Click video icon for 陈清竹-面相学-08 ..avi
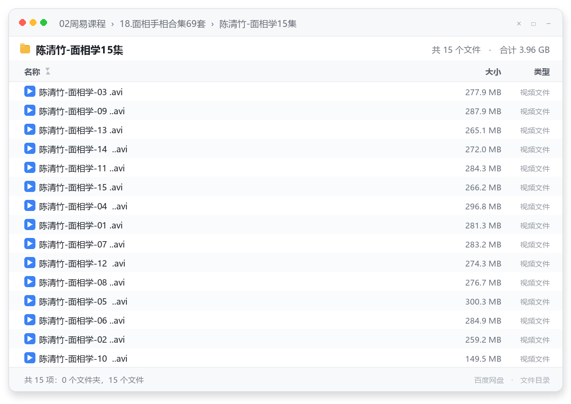571x404 pixels. click(x=30, y=282)
